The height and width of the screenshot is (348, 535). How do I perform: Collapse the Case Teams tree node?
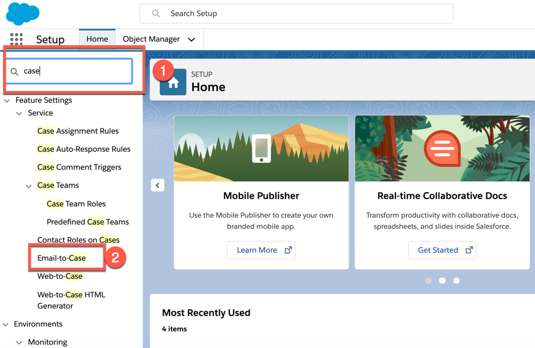point(29,185)
